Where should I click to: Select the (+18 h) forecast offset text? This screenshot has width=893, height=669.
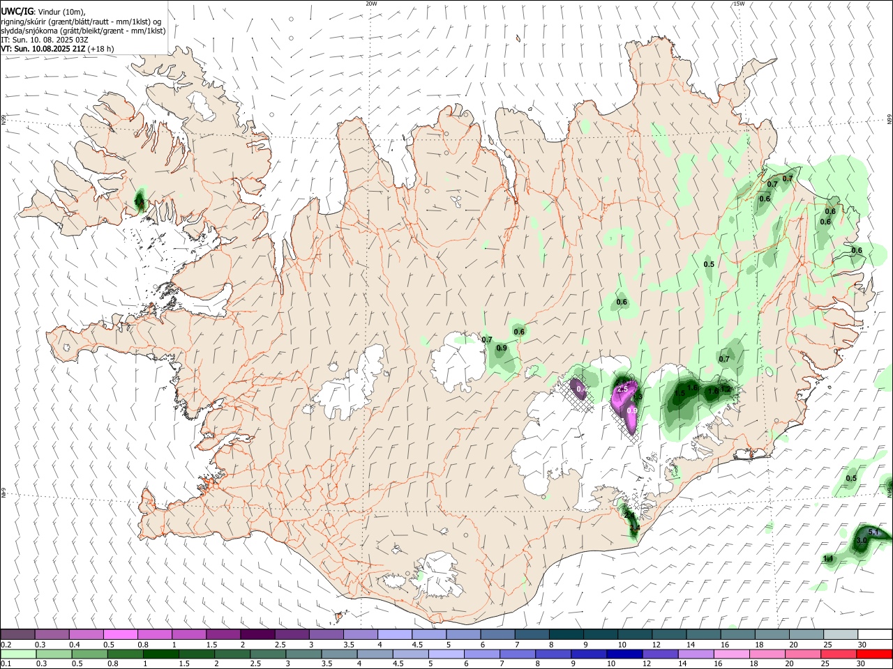[100, 49]
